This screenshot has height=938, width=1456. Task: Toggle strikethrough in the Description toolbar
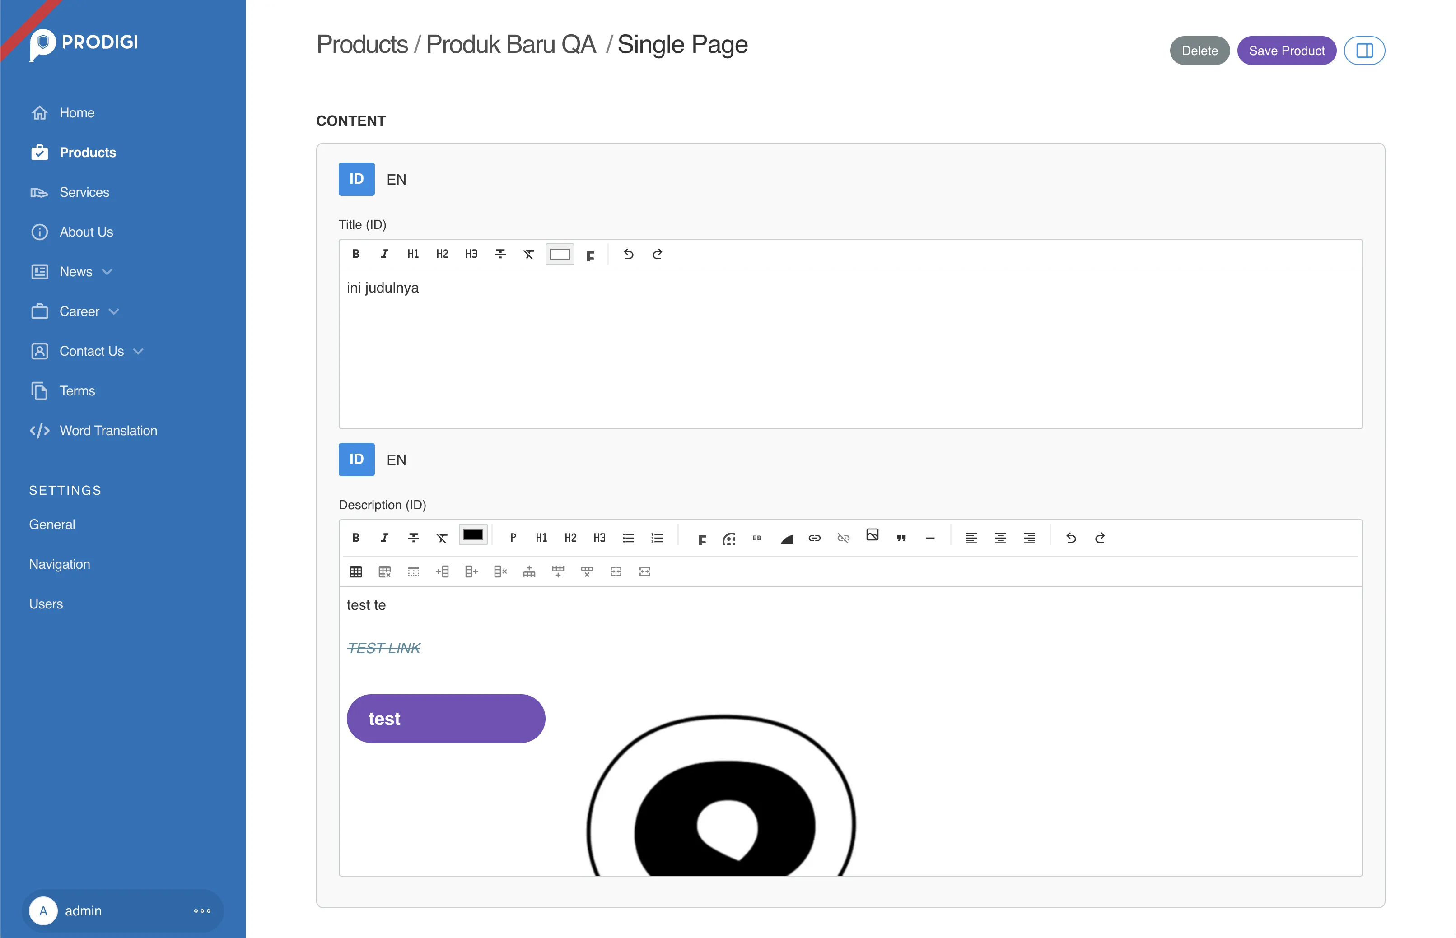coord(413,538)
